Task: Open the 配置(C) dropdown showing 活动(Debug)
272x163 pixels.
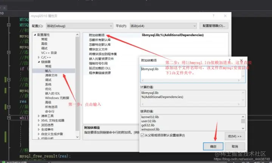Action: coord(79,26)
